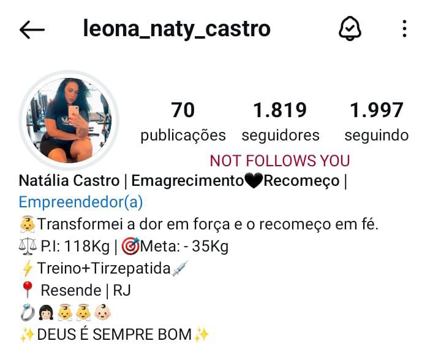Tap the balance scale emoji beside P.I
Image resolution: width=441 pixels, height=349 pixels.
click(x=28, y=246)
